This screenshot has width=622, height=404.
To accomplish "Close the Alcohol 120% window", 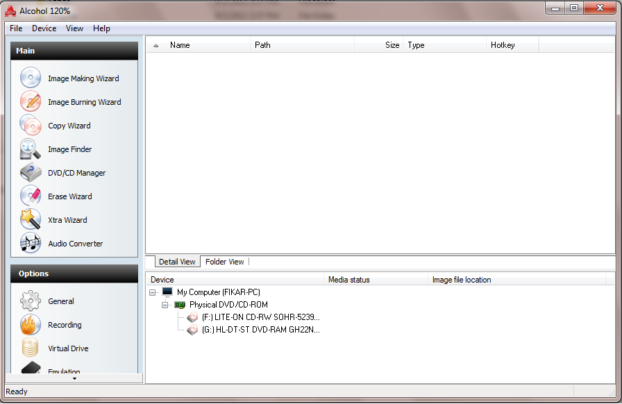I will 600,8.
